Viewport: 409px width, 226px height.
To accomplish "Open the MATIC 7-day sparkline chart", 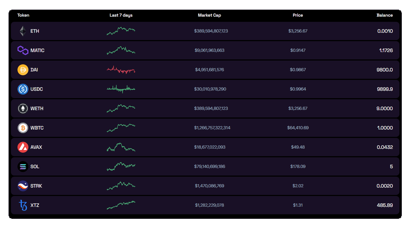I will click(x=121, y=50).
